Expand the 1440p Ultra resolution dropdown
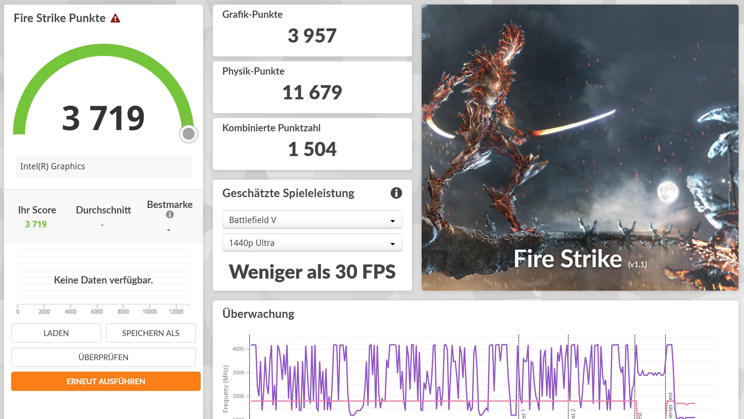744x419 pixels. click(312, 243)
